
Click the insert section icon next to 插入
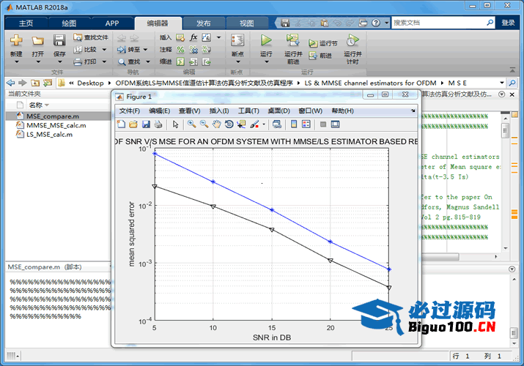coord(180,37)
